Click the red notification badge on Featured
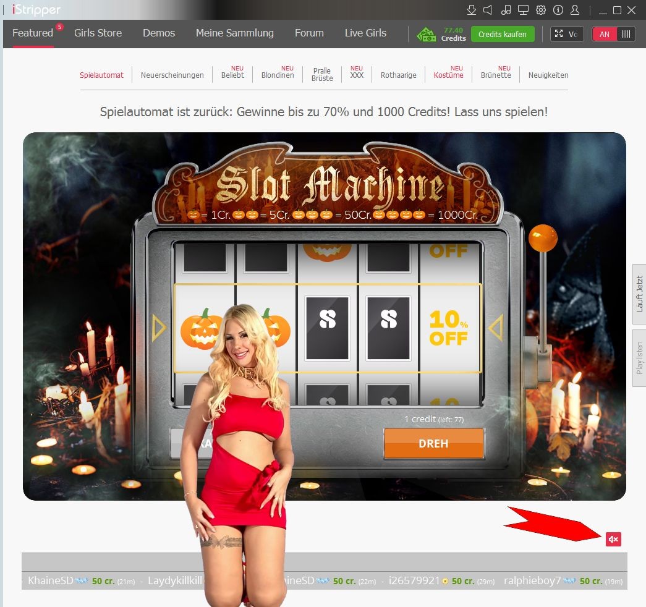 click(x=60, y=27)
